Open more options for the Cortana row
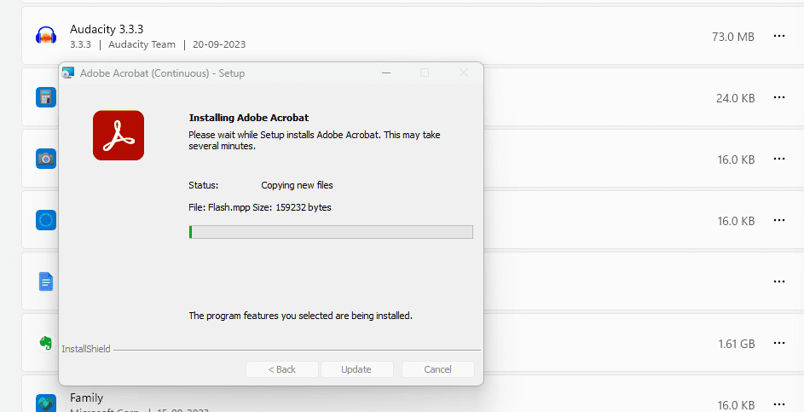 [x=779, y=221]
